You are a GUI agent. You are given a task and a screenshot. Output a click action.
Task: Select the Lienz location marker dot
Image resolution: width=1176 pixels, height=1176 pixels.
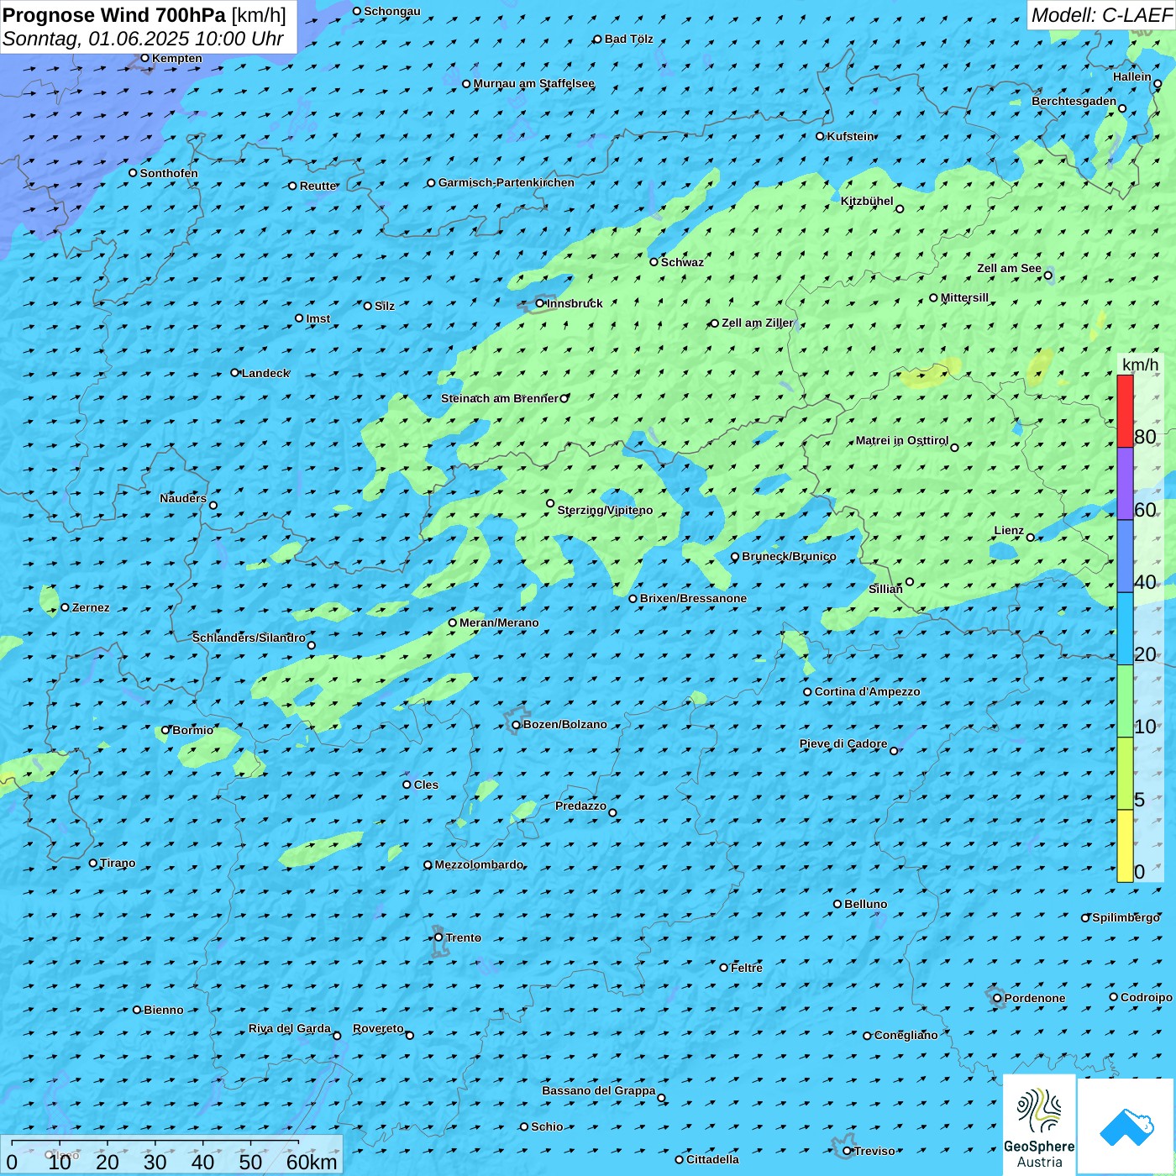coord(1031,537)
